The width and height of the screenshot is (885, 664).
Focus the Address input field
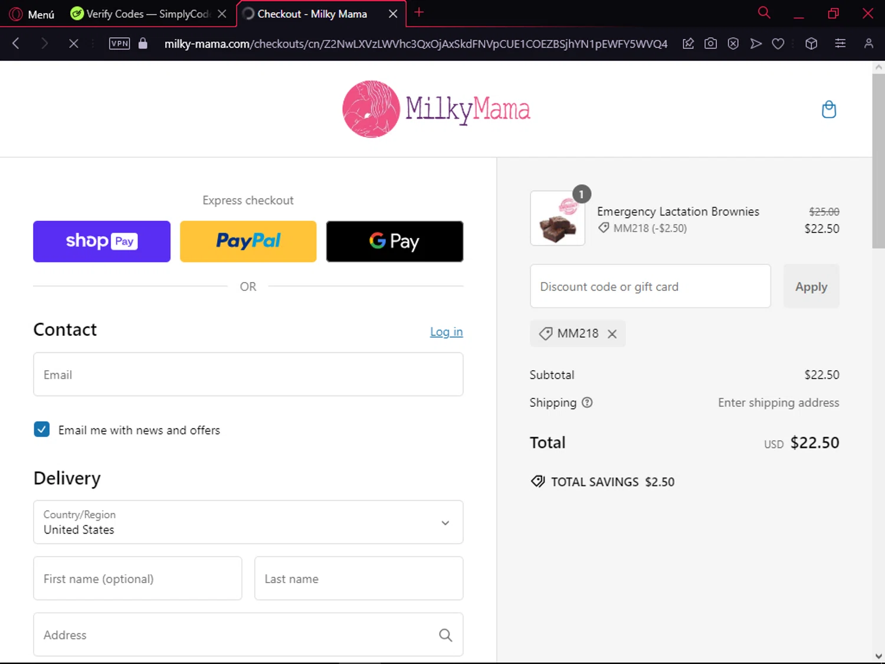click(x=248, y=634)
